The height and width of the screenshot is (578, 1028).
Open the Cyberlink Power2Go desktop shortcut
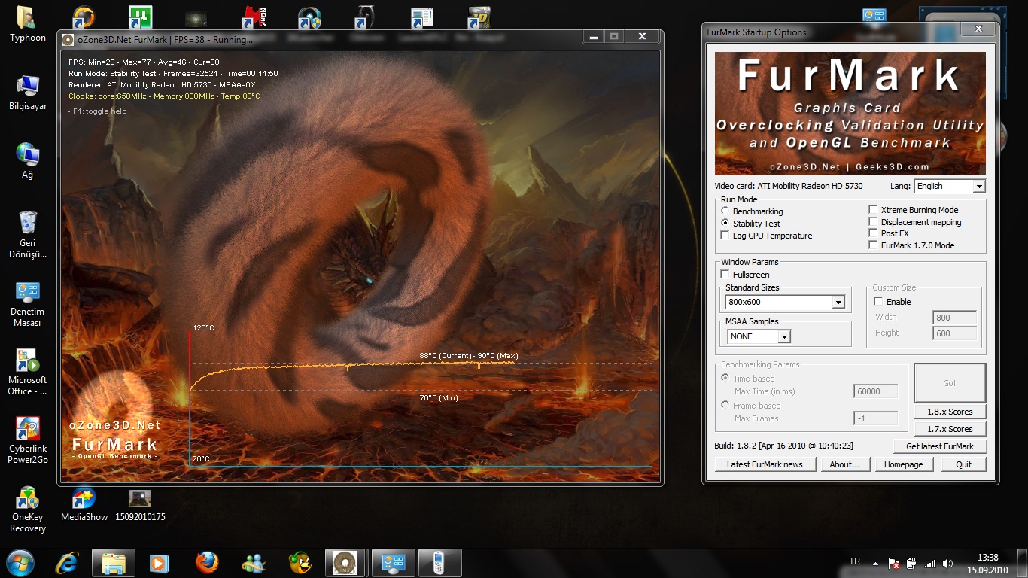pos(27,441)
